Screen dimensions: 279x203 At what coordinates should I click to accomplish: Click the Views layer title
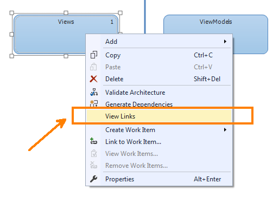pos(66,22)
